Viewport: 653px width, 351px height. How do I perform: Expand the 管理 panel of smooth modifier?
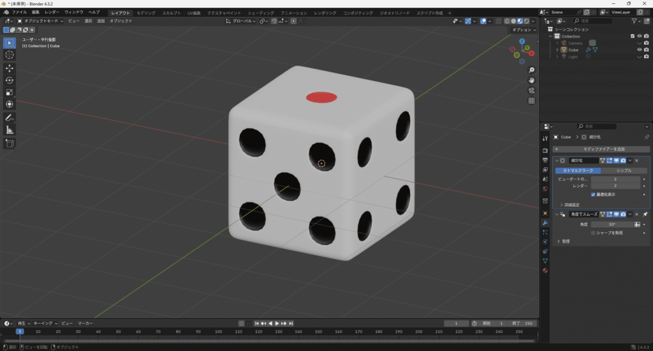564,241
